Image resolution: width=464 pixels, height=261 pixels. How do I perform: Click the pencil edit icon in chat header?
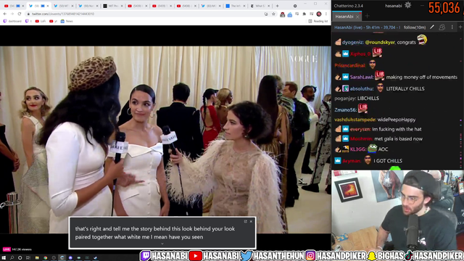(x=432, y=28)
